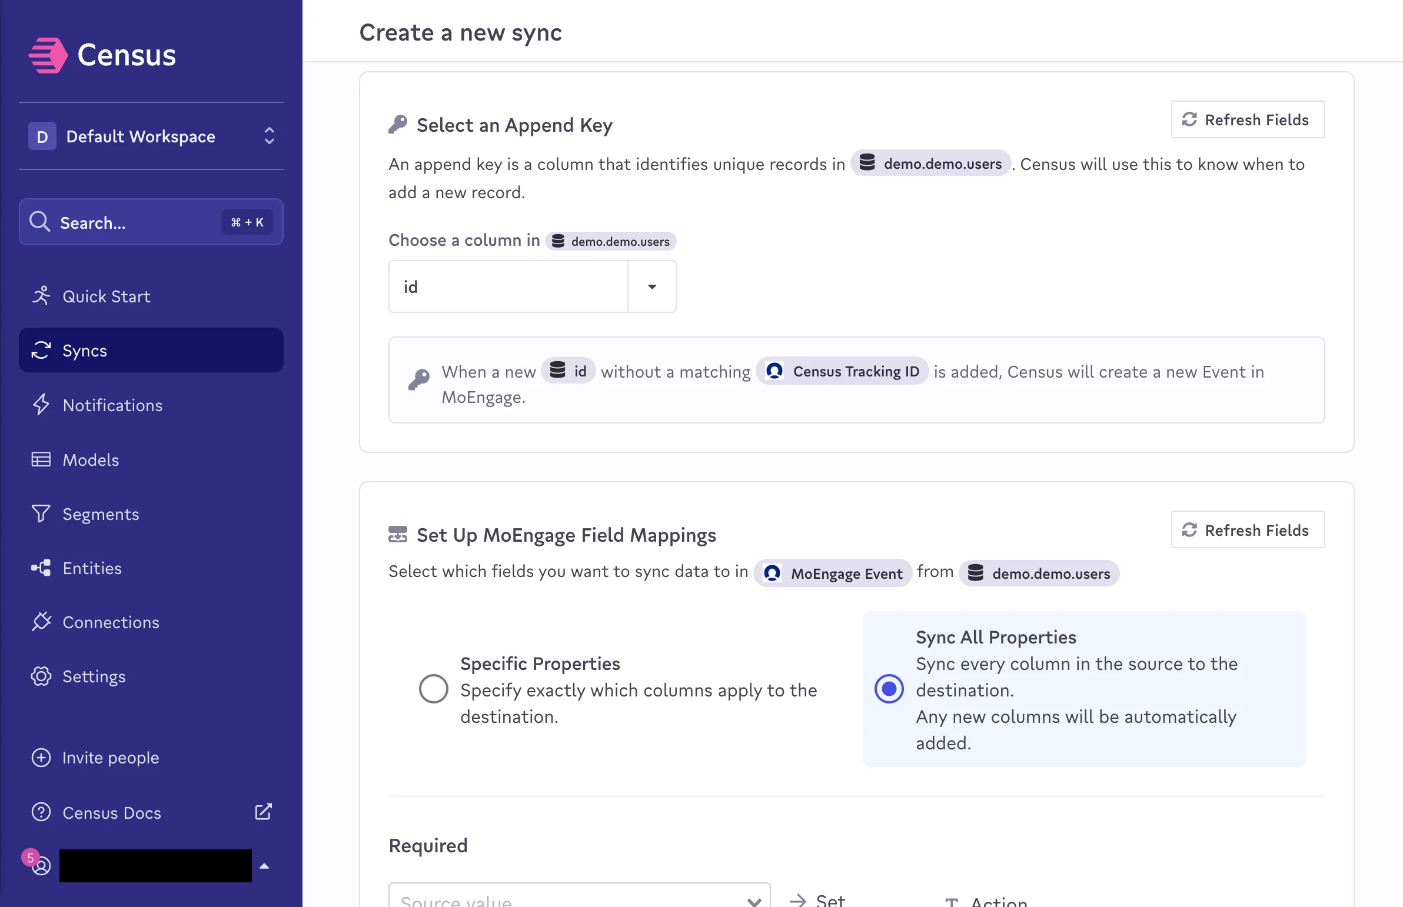Select Specific Properties radio option
1403x907 pixels.
click(x=434, y=689)
